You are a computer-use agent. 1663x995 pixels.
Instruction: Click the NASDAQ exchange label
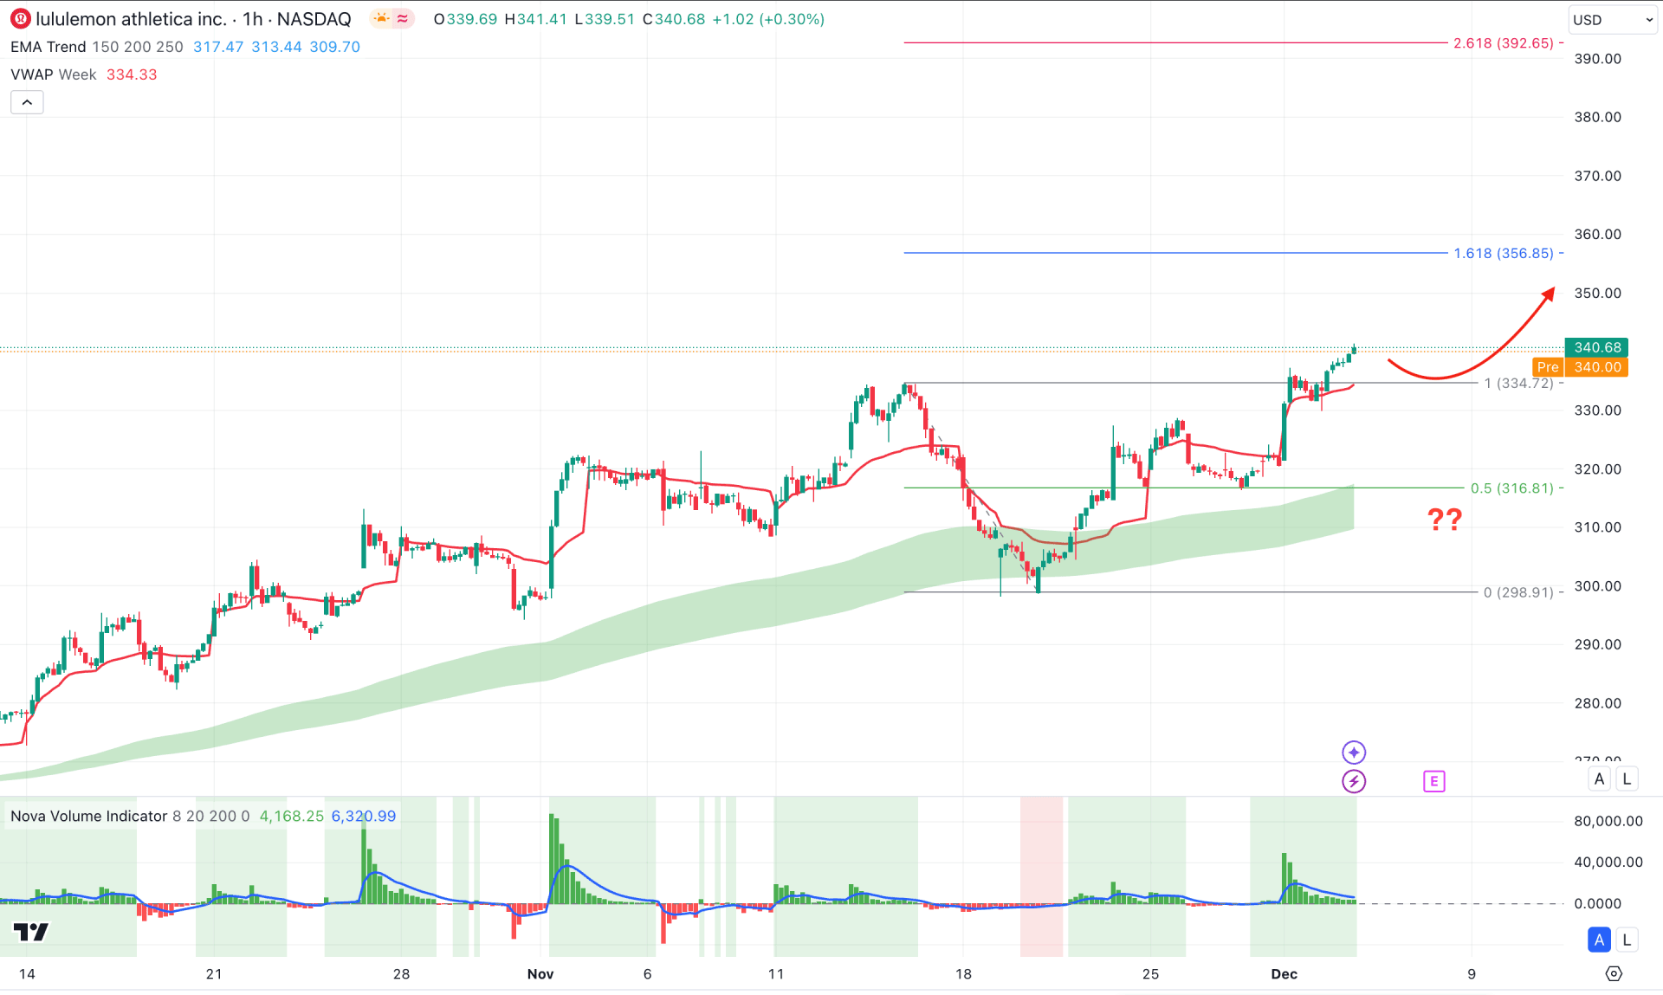pyautogui.click(x=314, y=19)
